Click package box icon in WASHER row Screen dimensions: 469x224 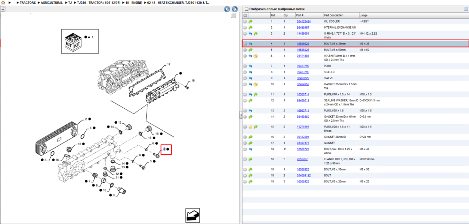(256, 56)
